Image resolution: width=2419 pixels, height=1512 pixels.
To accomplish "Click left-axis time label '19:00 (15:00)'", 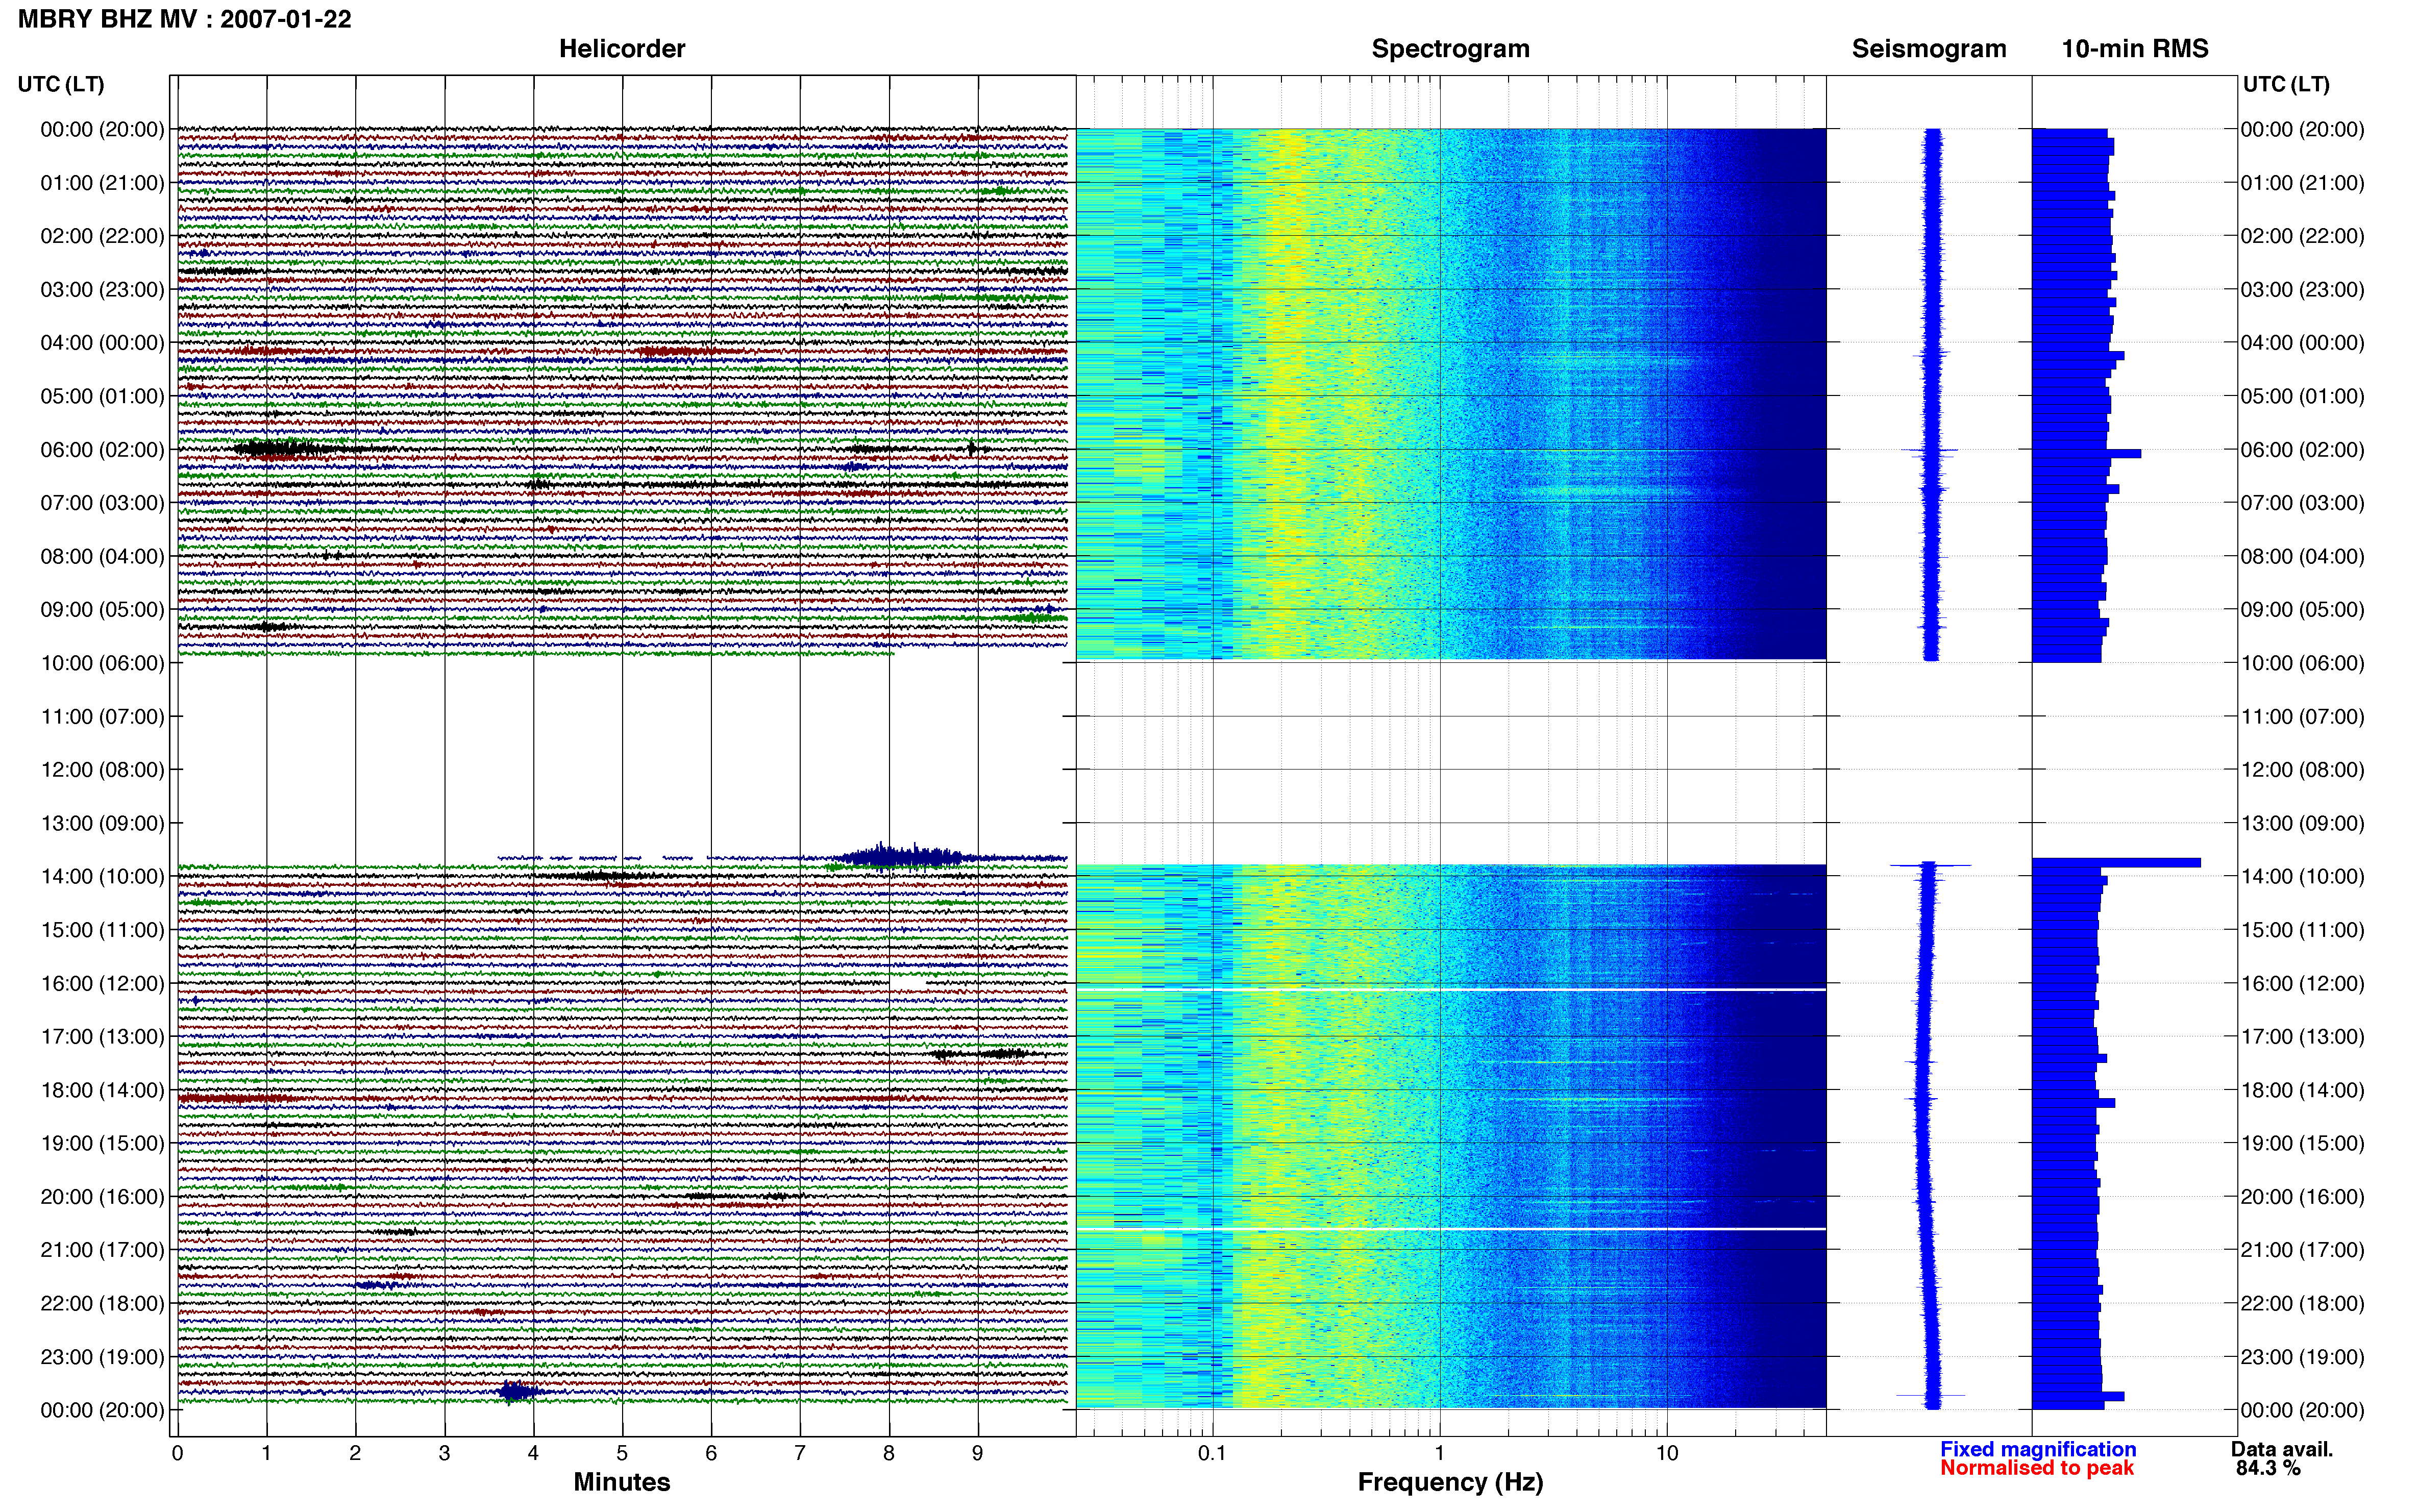I will [102, 1143].
